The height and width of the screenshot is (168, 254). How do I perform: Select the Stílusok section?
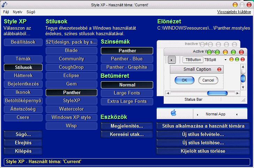pyautogui.click(x=23, y=67)
